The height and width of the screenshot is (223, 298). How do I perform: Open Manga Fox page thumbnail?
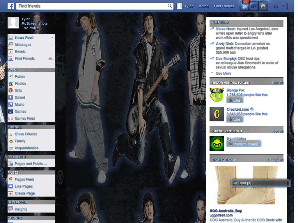pos(217,95)
